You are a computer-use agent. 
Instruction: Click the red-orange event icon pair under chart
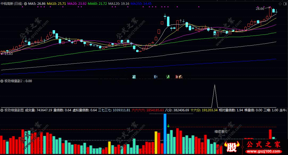[x=179, y=77]
